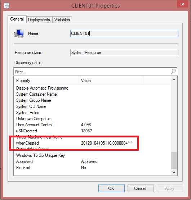Viewport: 191px width, 200px height.
Task: Sort by the Property column header
Action: click(x=46, y=81)
